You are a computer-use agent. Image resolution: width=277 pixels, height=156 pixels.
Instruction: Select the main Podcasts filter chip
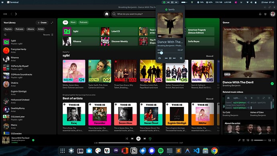pos(84,22)
